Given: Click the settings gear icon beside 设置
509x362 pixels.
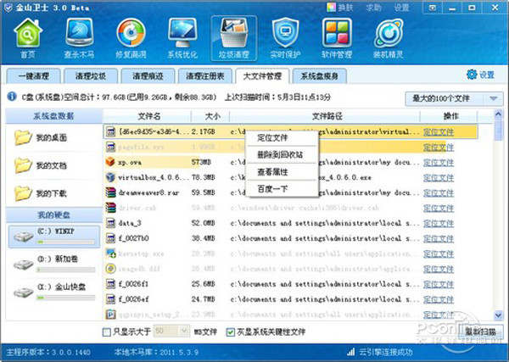Looking at the screenshot, I should pos(472,75).
